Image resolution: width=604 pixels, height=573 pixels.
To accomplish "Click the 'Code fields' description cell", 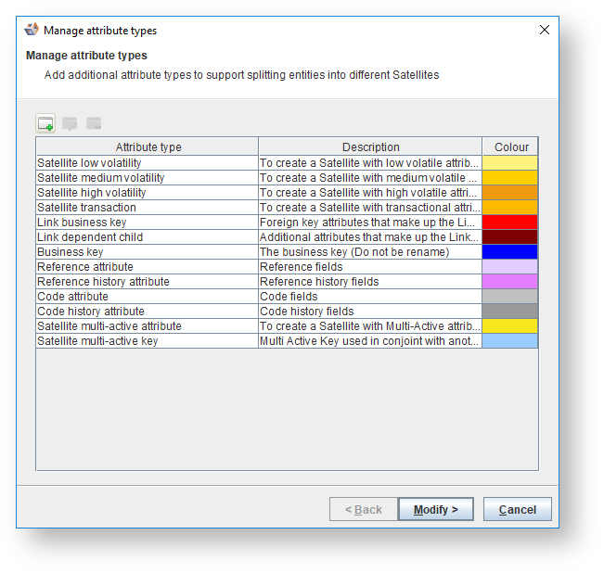I will click(370, 297).
